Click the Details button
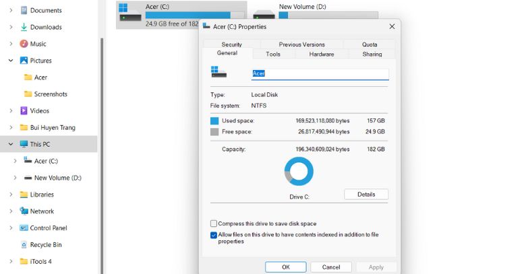Screen dimensions: 526x274 [366, 195]
